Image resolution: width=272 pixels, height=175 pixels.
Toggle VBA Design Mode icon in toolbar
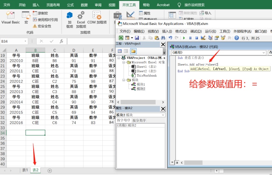[203, 38]
